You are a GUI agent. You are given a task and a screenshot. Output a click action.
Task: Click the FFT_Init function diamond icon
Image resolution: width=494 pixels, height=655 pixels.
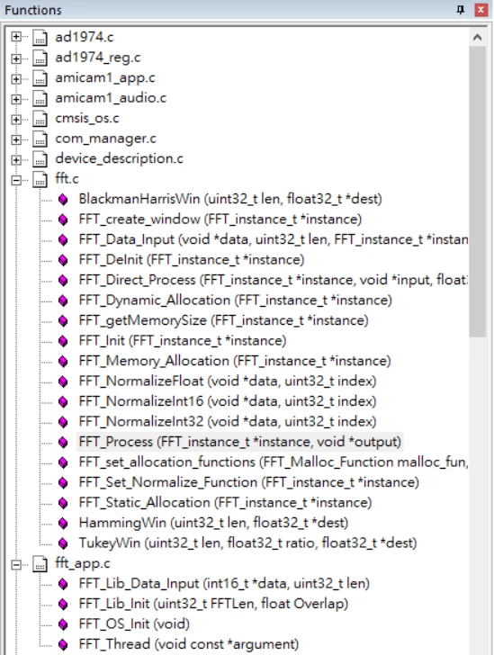tap(63, 341)
